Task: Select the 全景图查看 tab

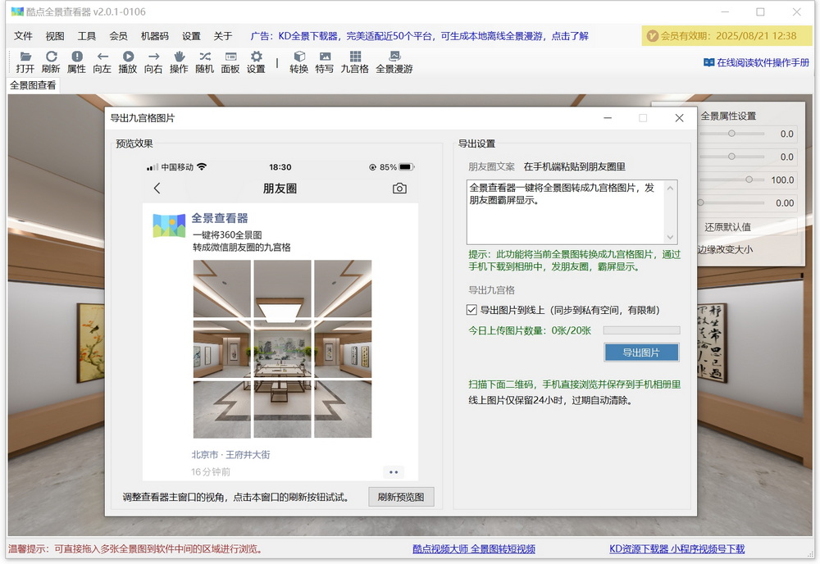Action: (x=33, y=85)
